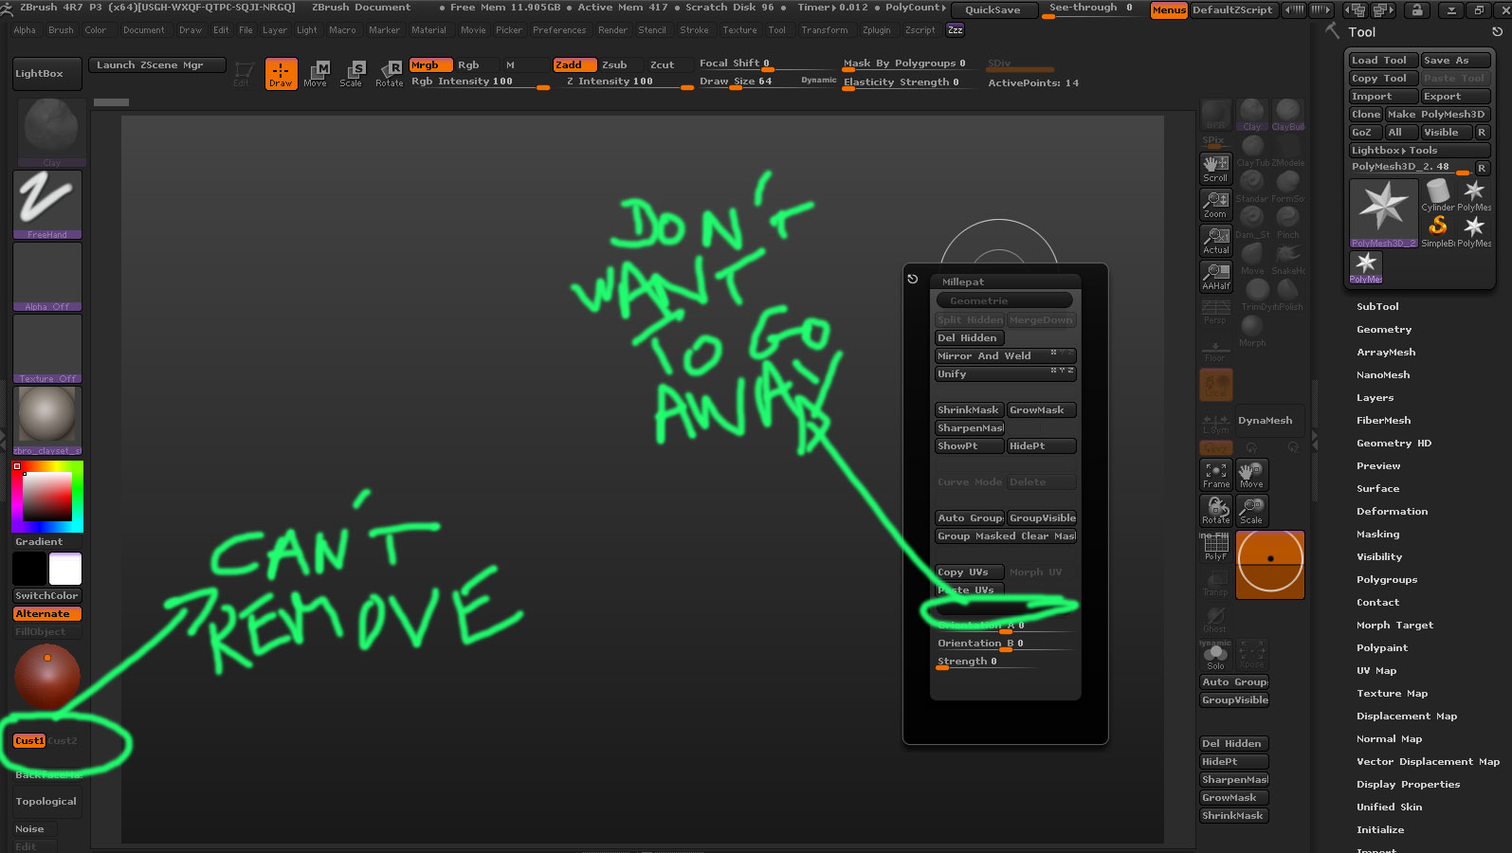The height and width of the screenshot is (853, 1512).
Task: Expand the Masking section
Action: 1377,535
